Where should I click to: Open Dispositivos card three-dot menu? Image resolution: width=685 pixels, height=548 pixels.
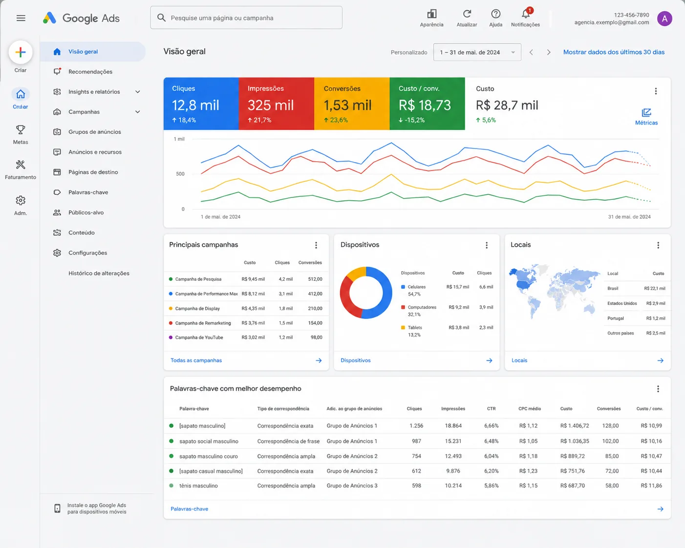point(487,245)
